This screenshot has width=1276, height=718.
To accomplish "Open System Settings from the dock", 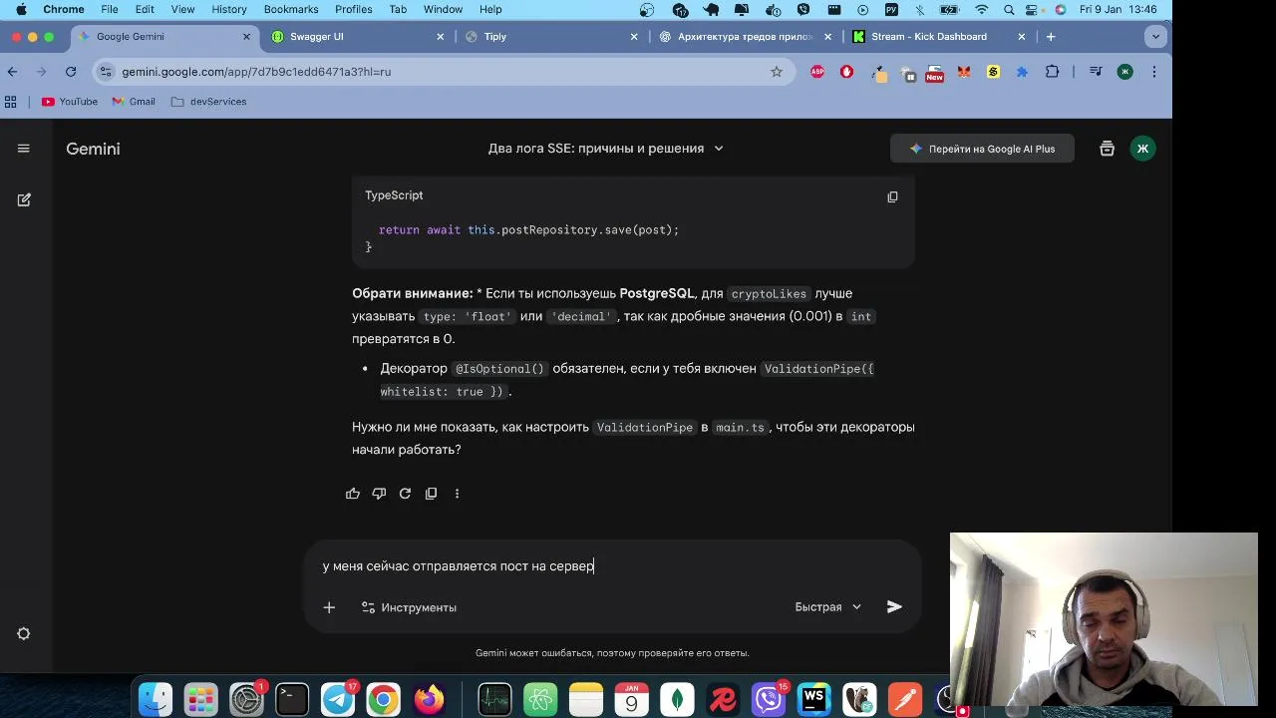I will (246, 700).
